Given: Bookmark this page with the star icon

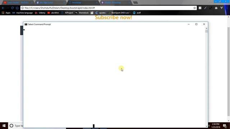Looking at the screenshot, I should tap(194, 8).
